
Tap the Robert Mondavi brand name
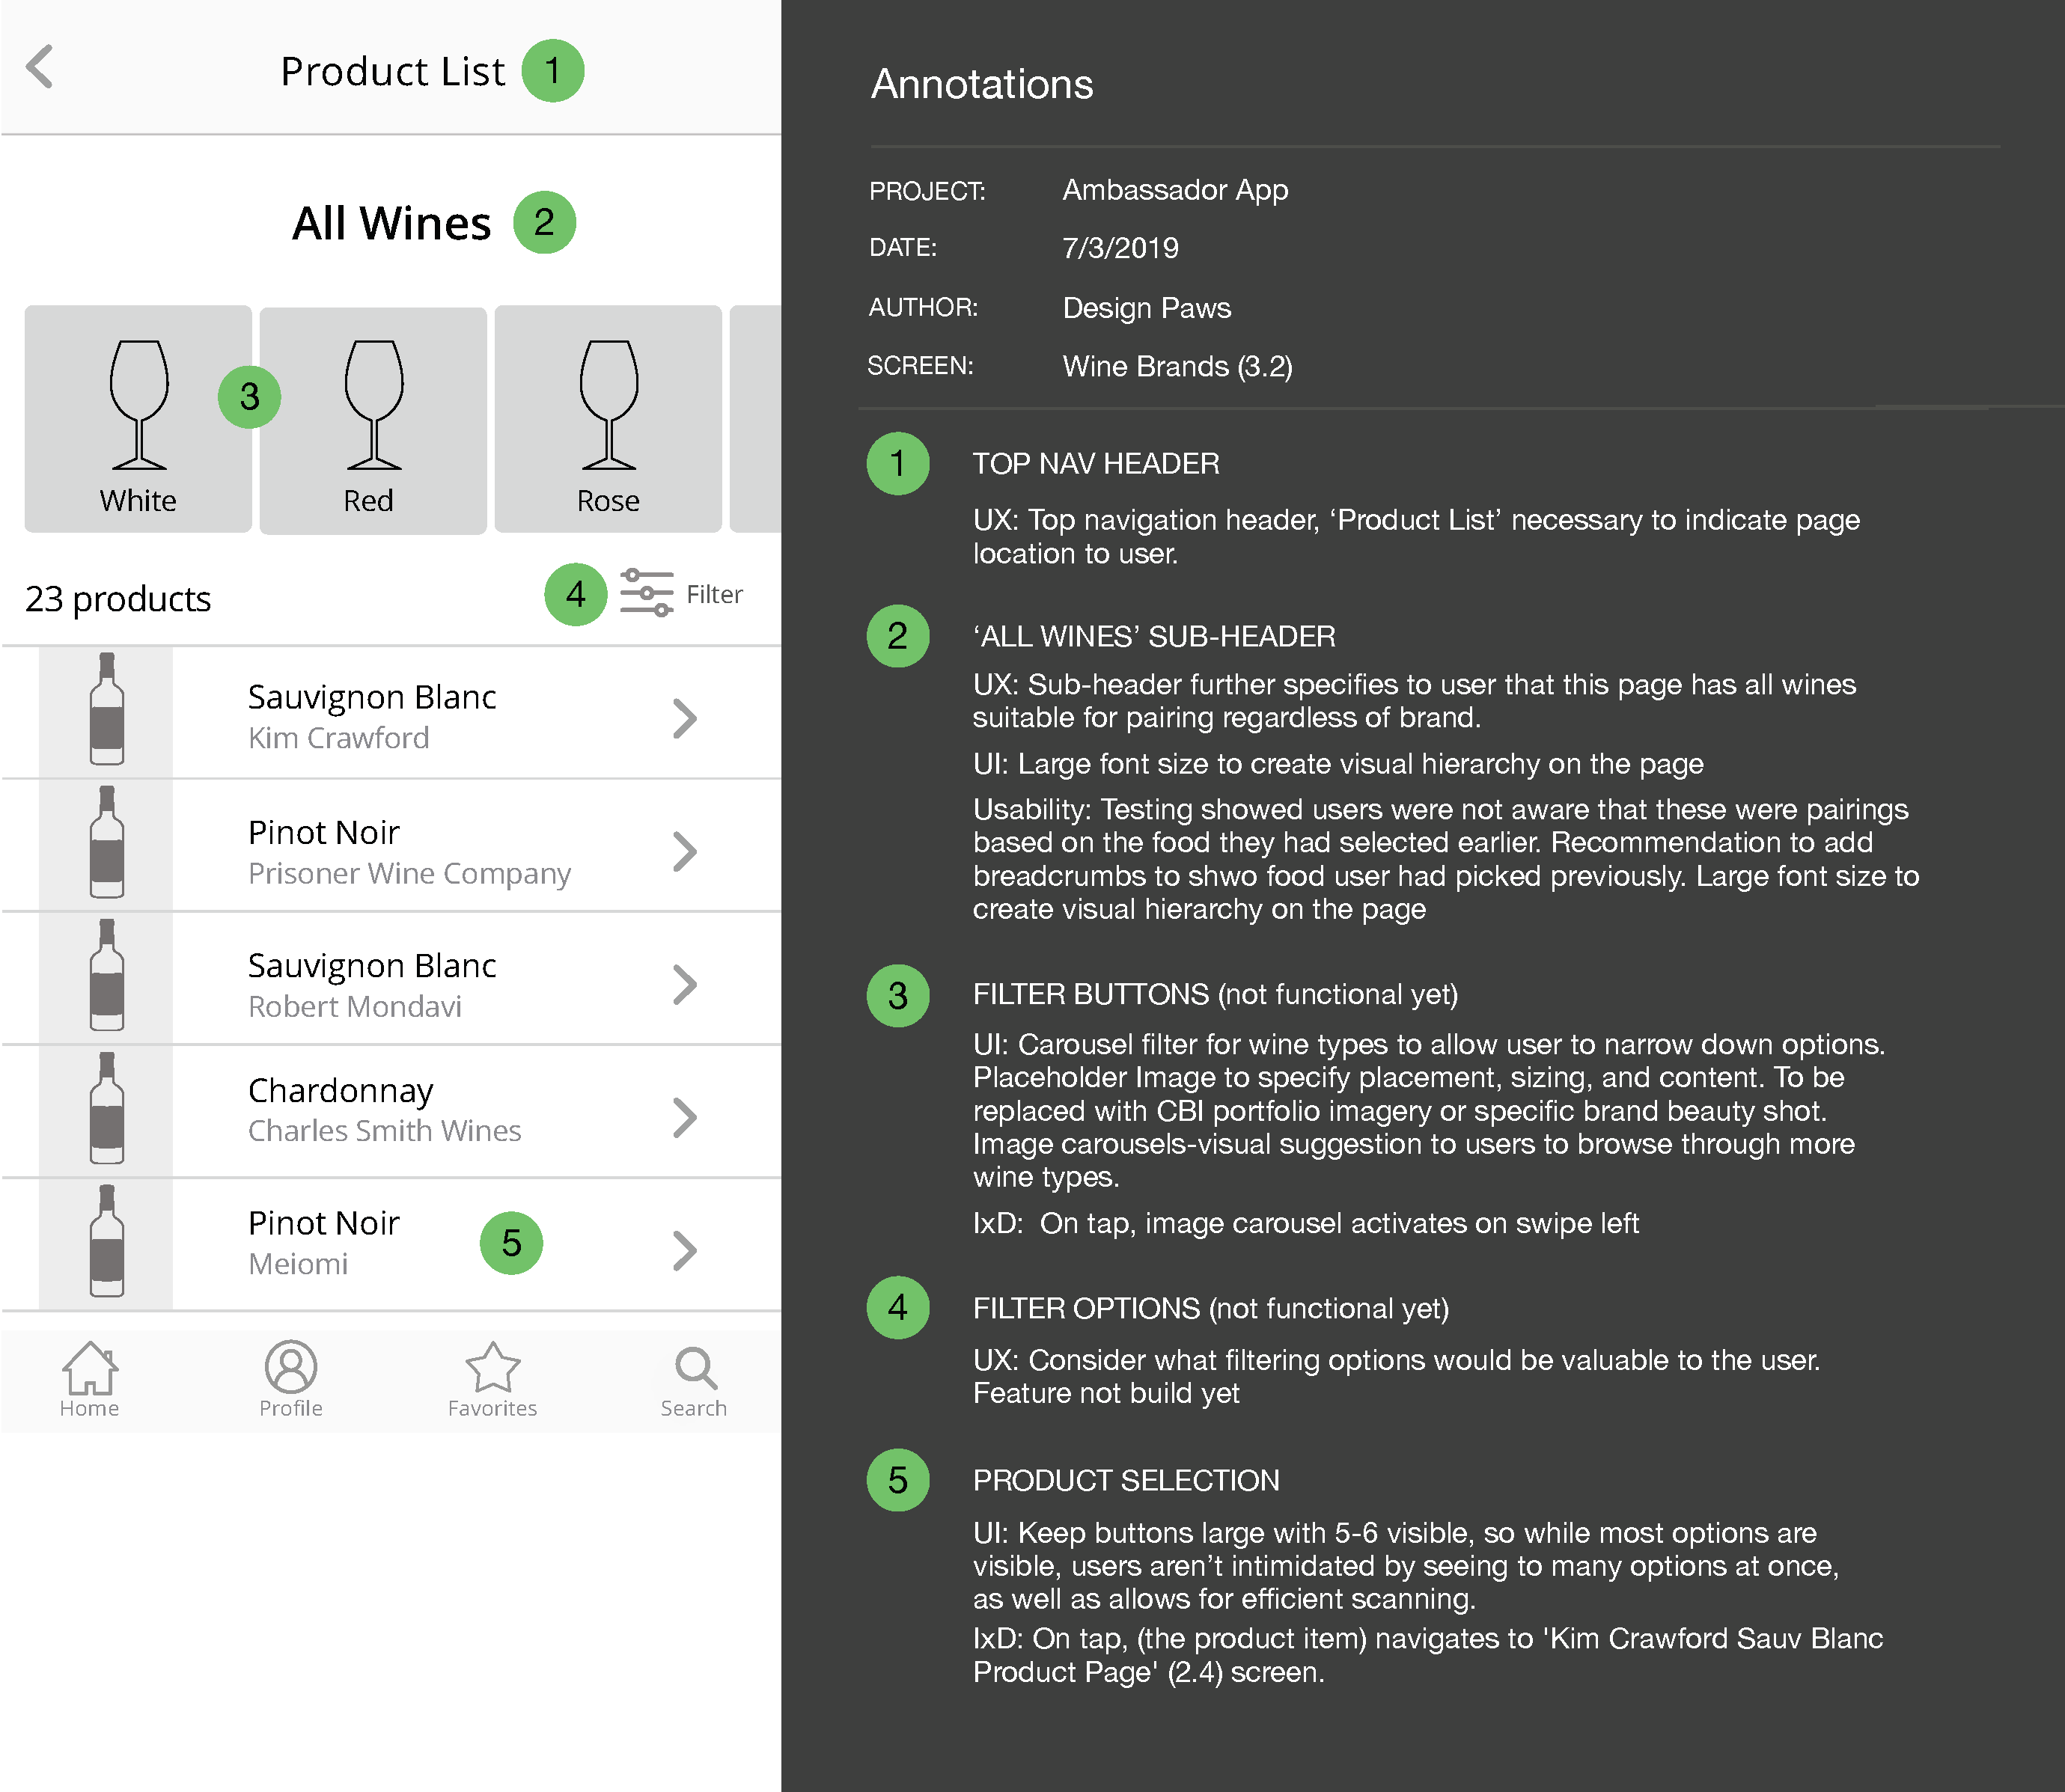(356, 1007)
